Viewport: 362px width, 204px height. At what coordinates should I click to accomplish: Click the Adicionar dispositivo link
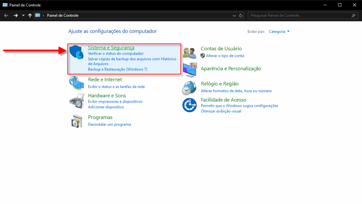coord(106,107)
